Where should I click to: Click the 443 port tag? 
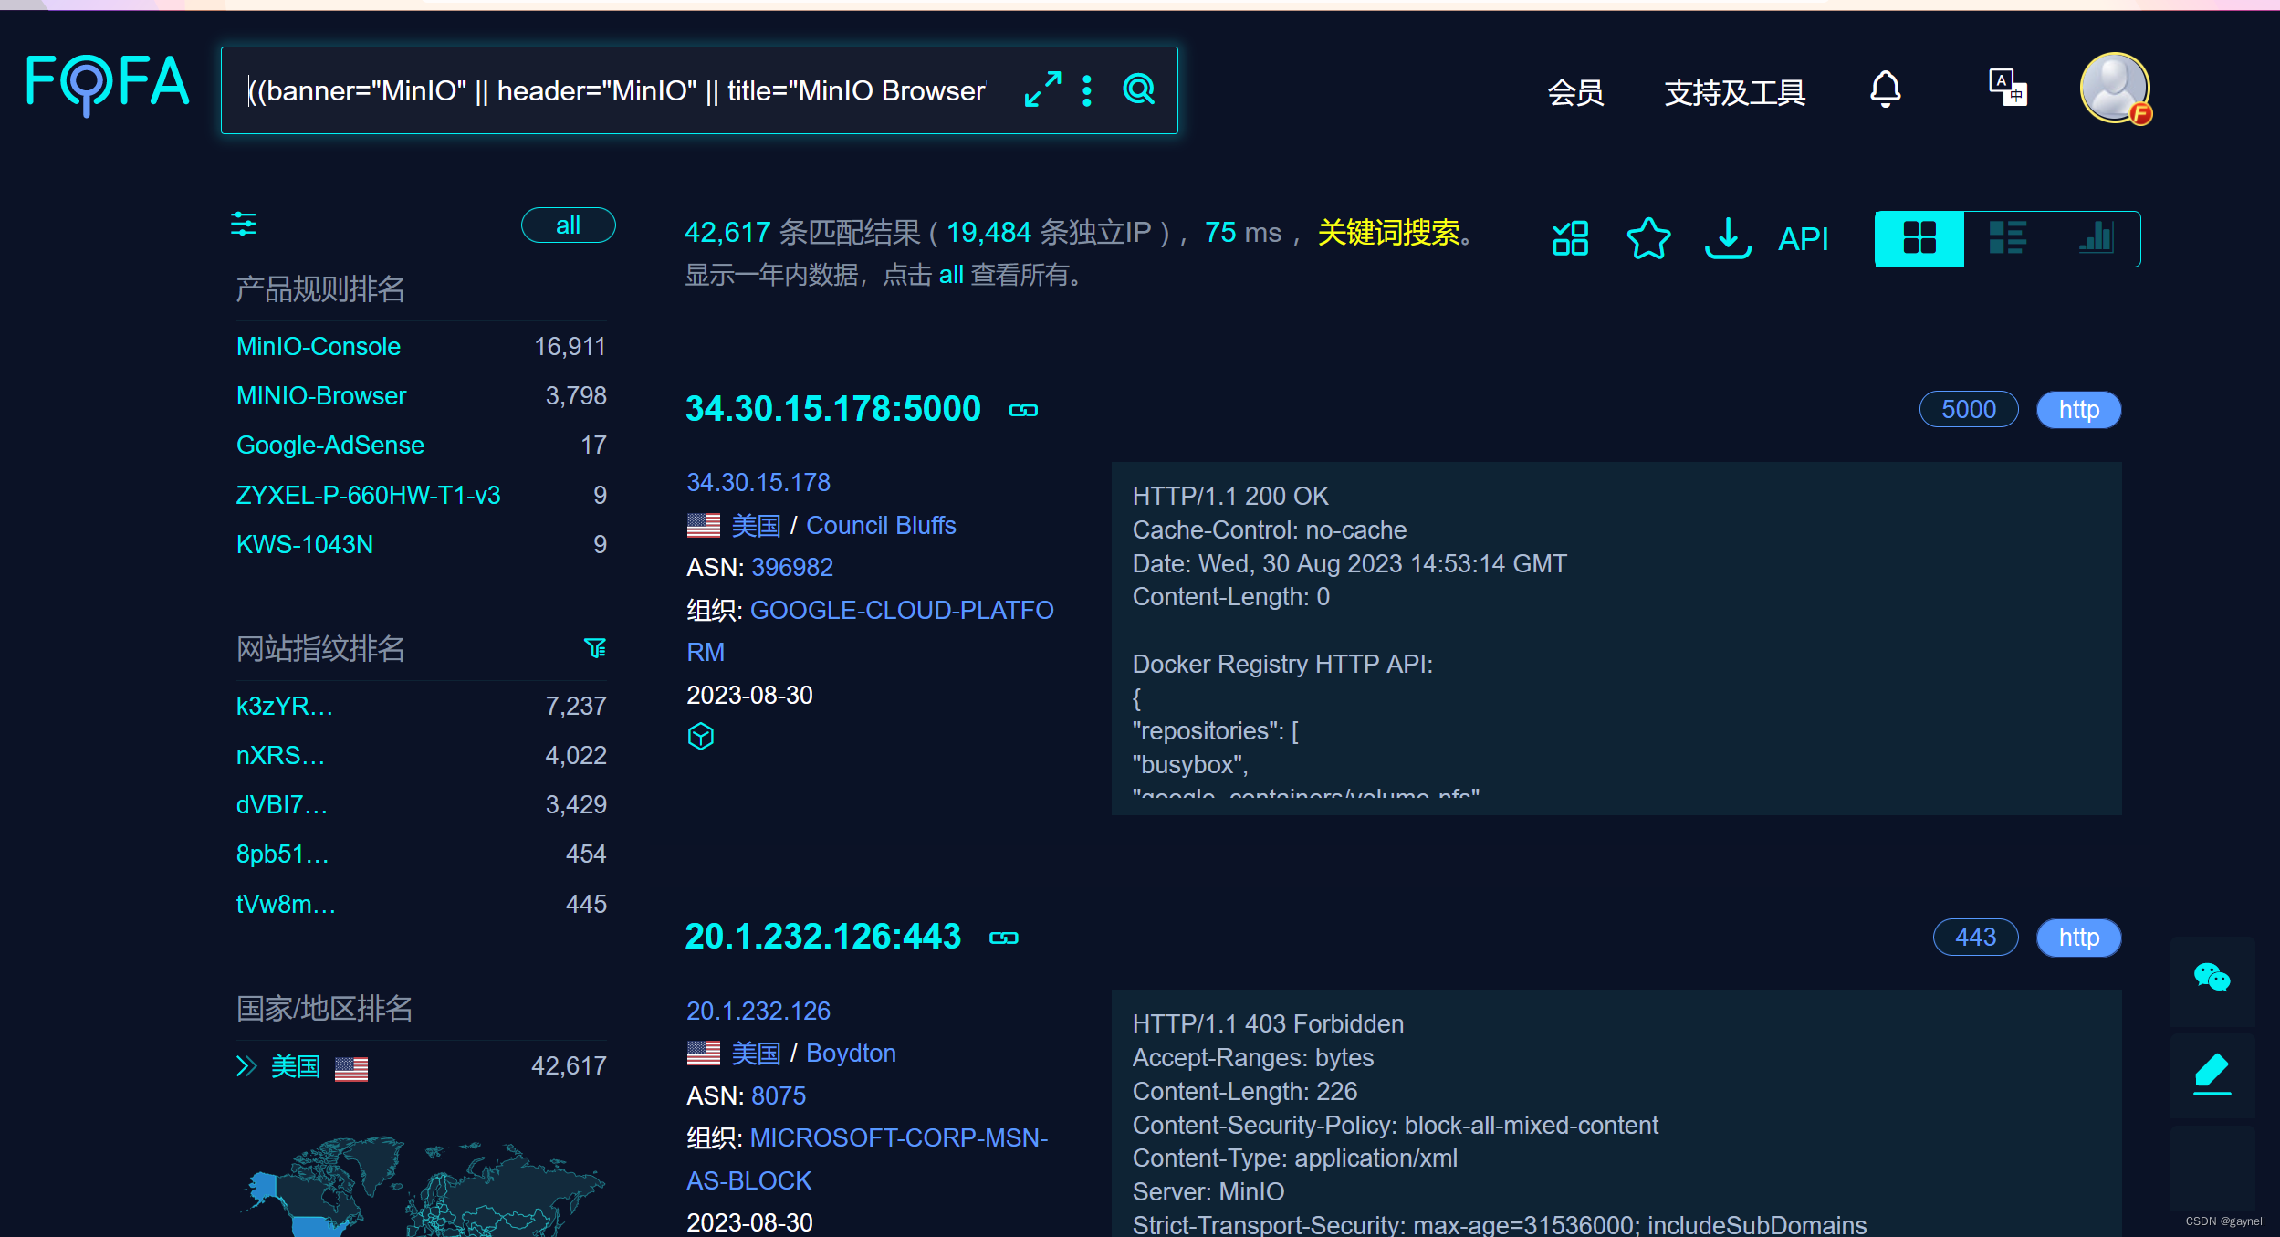pos(1975,937)
